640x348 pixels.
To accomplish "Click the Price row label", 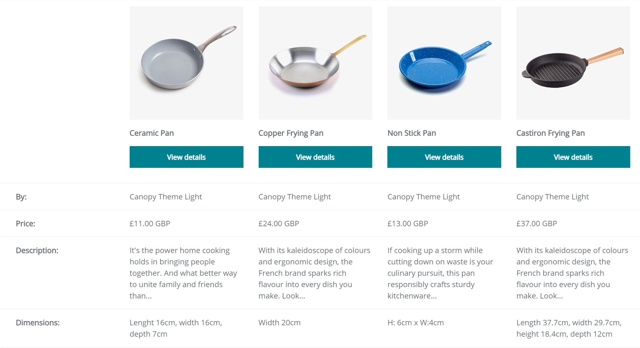I will click(26, 223).
